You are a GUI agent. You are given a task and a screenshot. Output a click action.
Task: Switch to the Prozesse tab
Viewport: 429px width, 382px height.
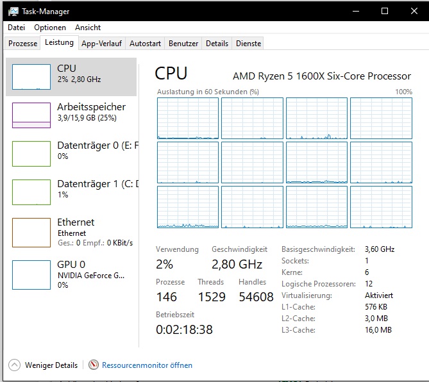tap(23, 44)
